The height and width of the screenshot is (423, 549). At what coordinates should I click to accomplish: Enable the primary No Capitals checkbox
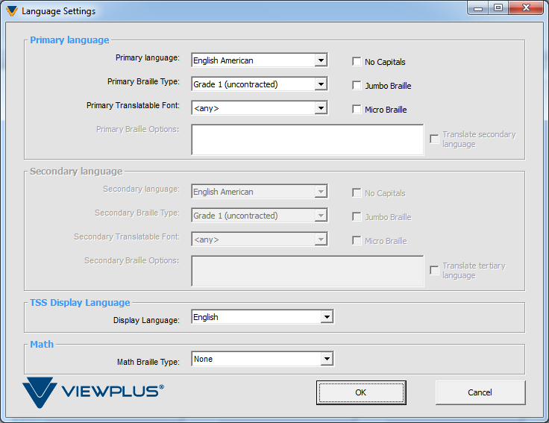[x=357, y=62]
